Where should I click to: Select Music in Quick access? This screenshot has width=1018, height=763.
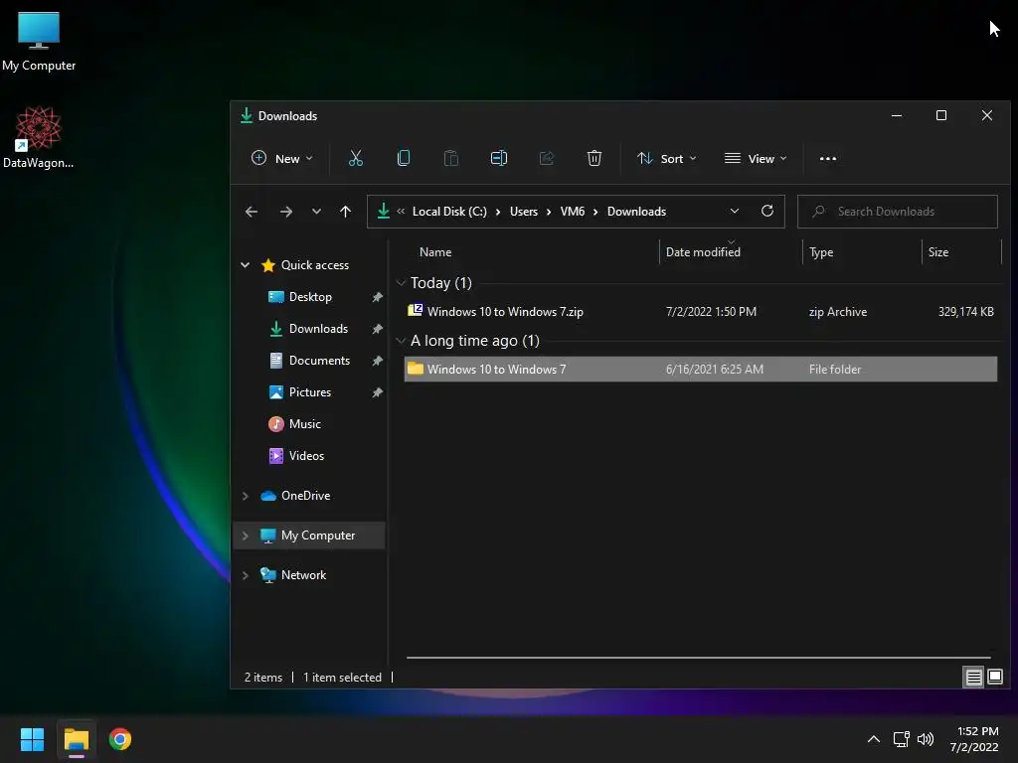click(304, 423)
